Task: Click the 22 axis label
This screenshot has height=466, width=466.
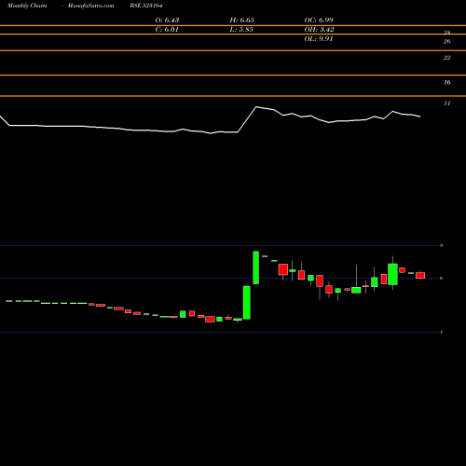Action: 446,58
